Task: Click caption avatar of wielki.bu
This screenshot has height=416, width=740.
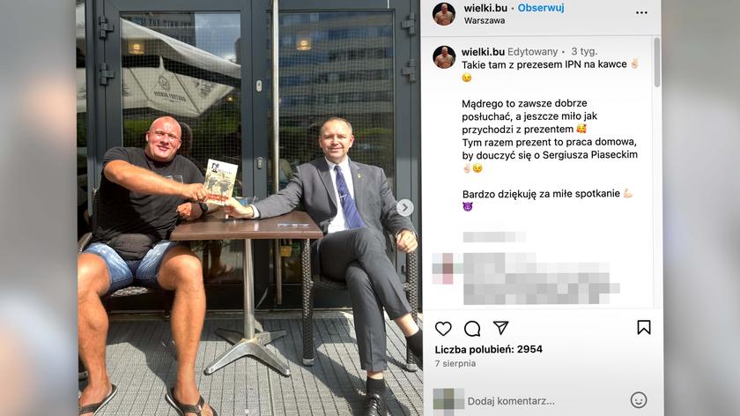Action: point(444,57)
